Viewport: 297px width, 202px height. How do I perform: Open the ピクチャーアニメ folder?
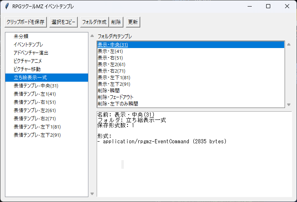coord(46,61)
